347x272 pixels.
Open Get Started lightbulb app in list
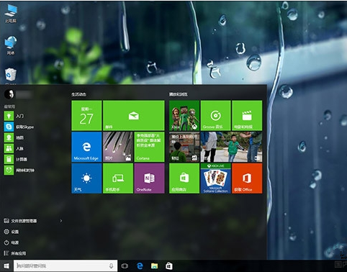point(14,116)
